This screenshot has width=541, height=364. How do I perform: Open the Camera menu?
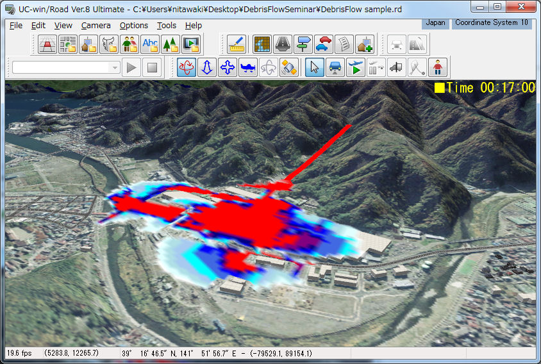pyautogui.click(x=96, y=26)
